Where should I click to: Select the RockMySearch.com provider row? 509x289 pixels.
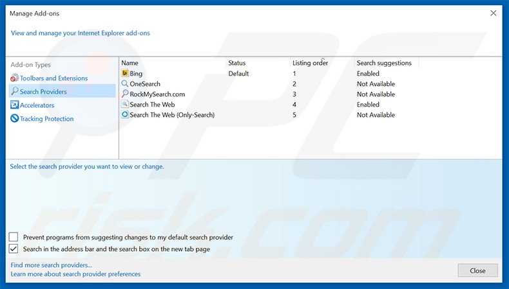pos(157,94)
